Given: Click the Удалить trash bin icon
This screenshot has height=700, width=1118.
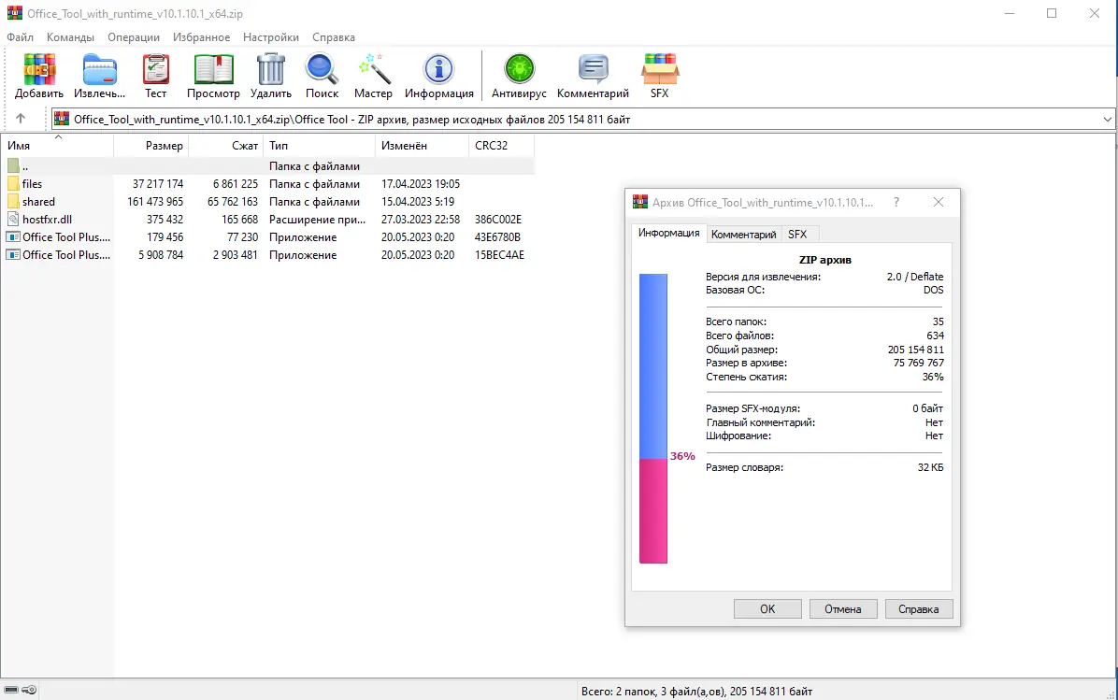Looking at the screenshot, I should (271, 69).
